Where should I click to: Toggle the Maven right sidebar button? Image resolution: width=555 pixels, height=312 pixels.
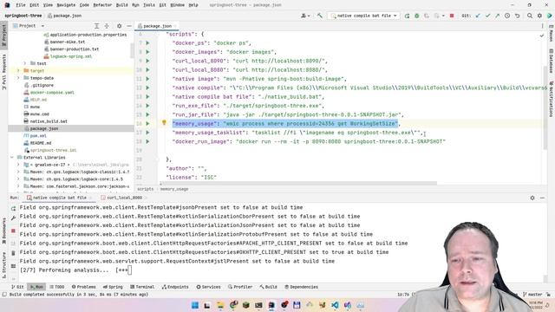coord(552,33)
